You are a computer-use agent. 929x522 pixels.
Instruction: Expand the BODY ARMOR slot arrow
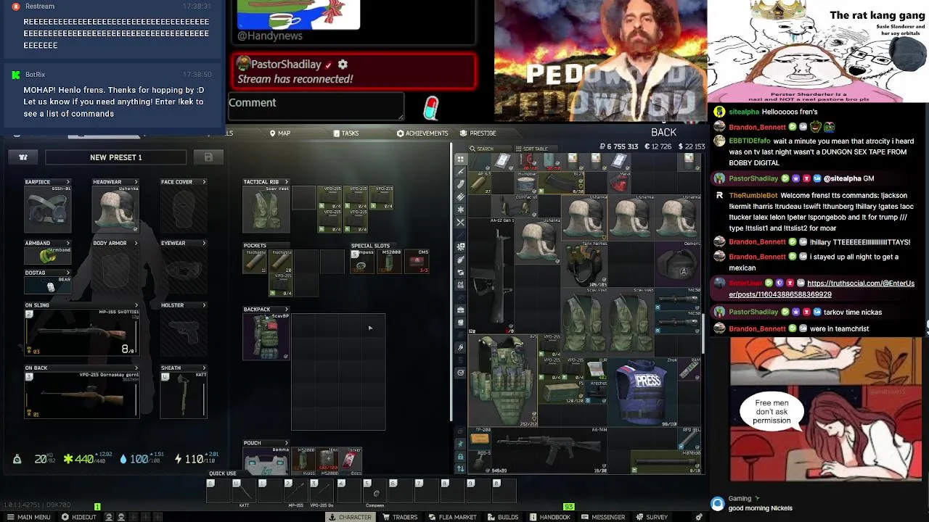pos(136,243)
